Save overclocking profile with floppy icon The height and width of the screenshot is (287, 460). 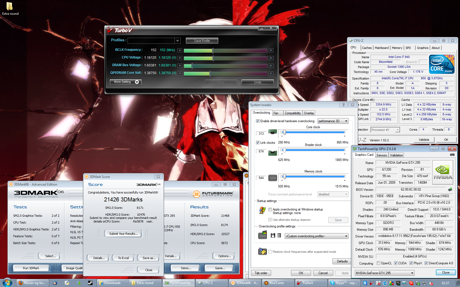coord(273,236)
